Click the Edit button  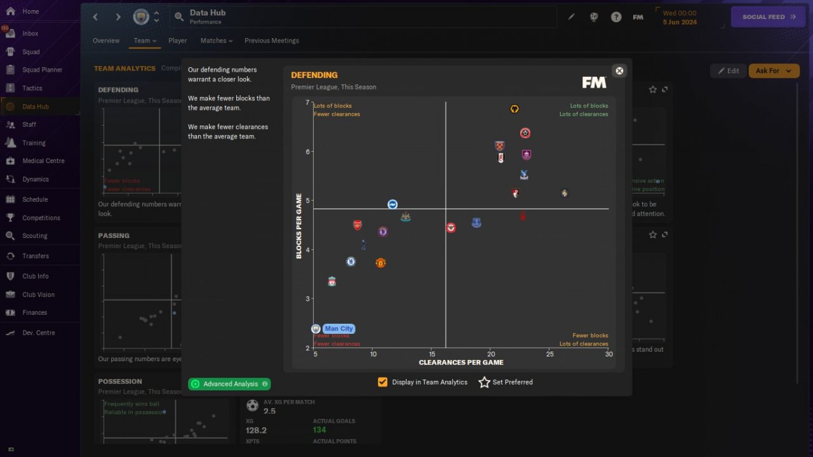(x=728, y=71)
